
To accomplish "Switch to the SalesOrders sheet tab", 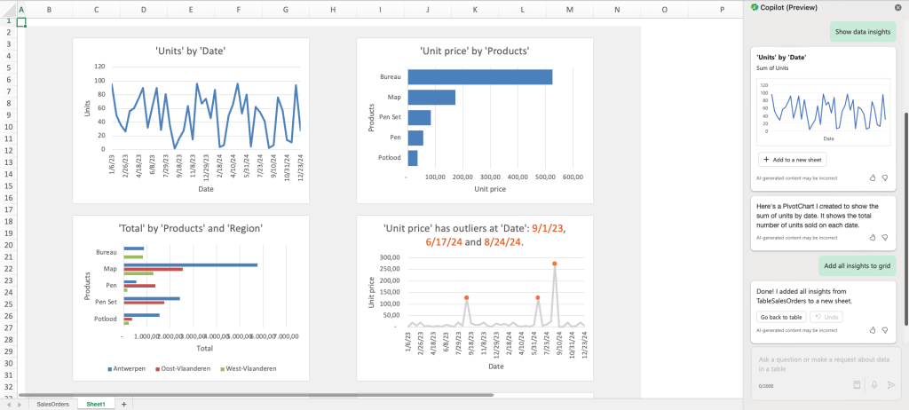I will 52,404.
